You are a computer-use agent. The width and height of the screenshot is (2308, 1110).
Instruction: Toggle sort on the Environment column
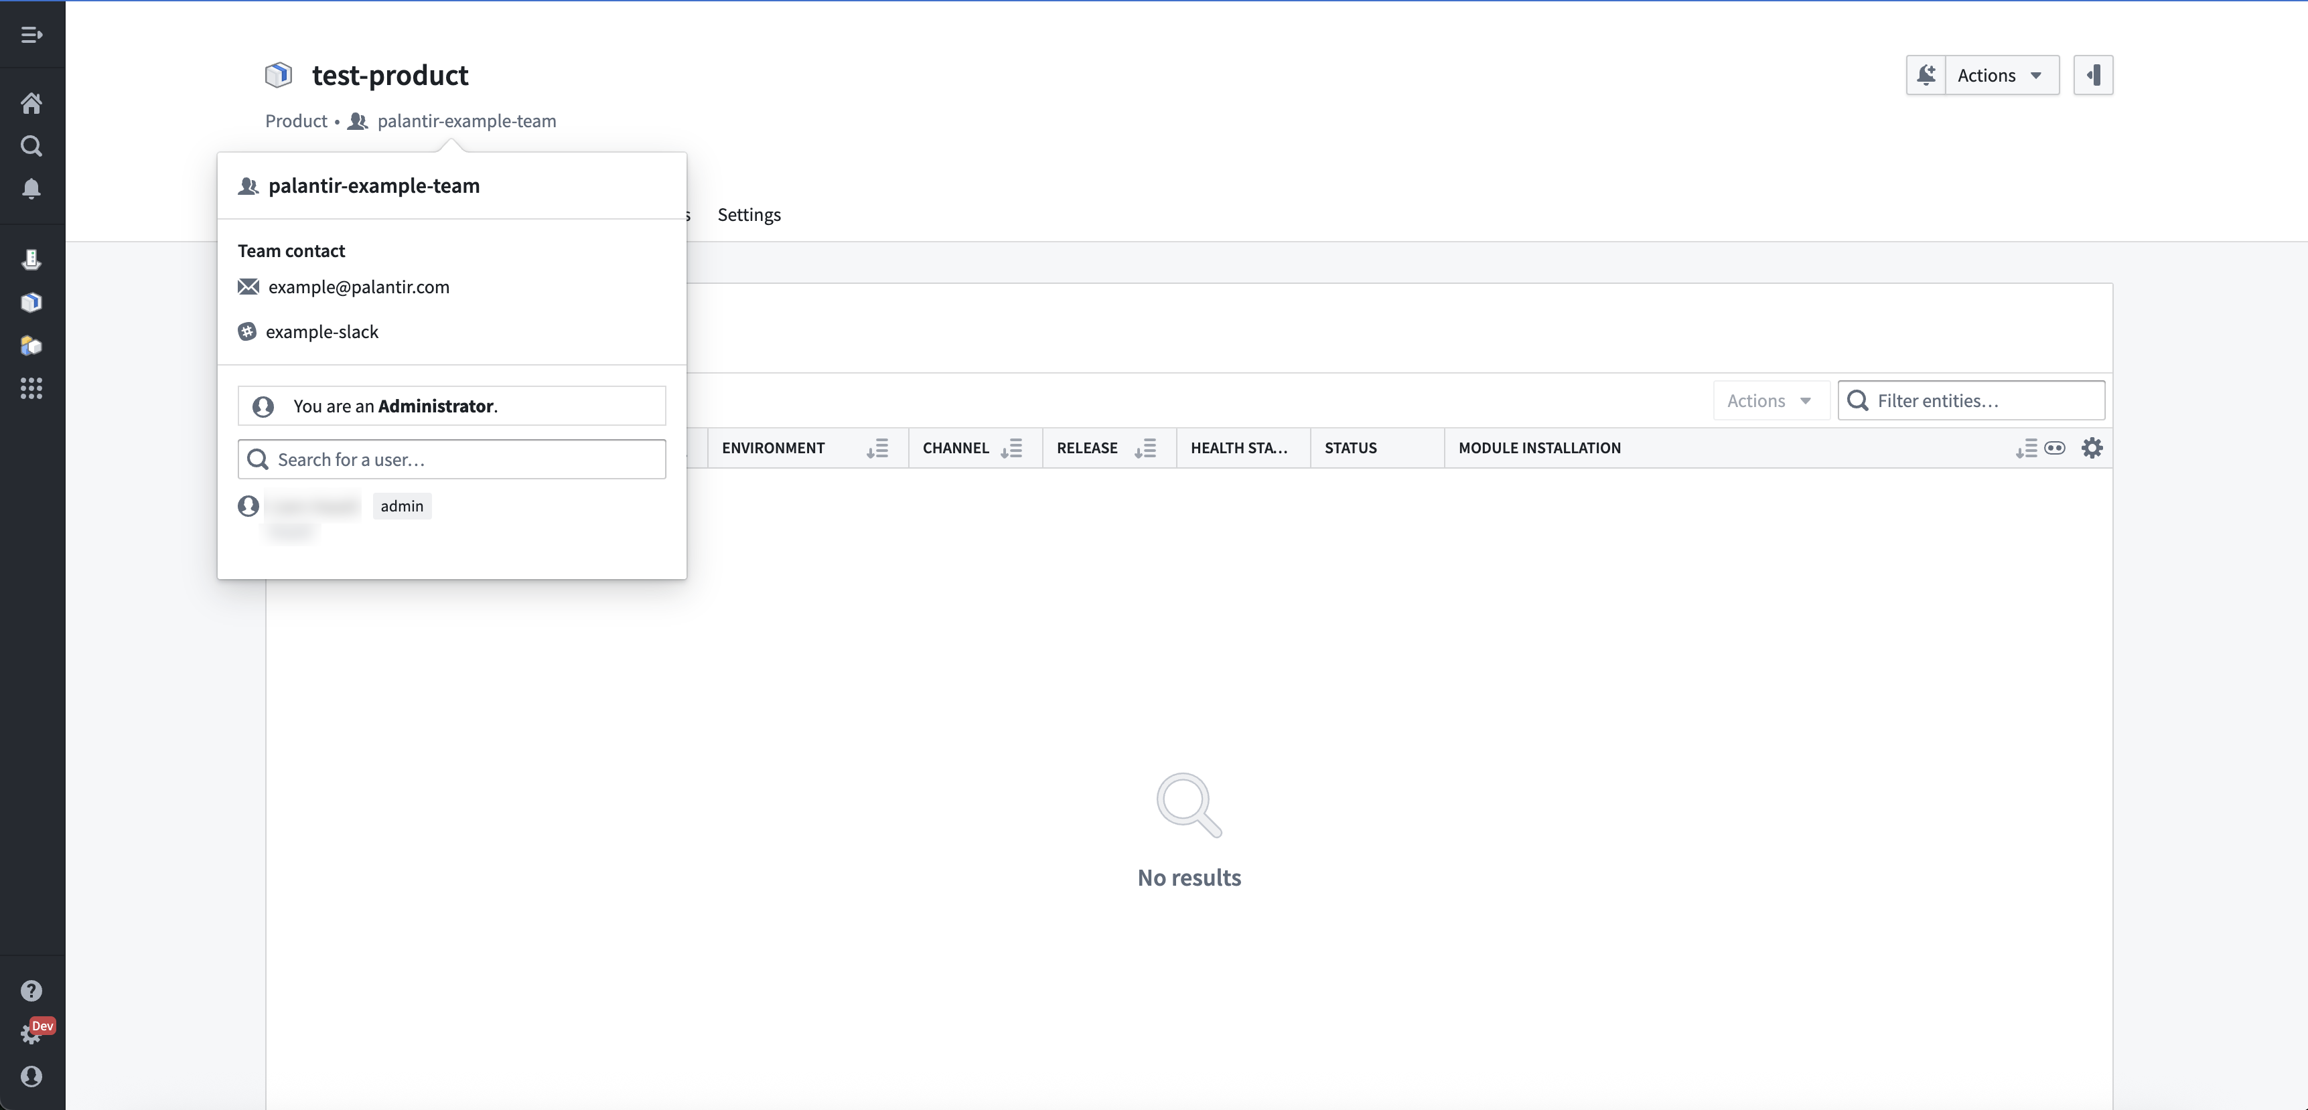point(877,448)
